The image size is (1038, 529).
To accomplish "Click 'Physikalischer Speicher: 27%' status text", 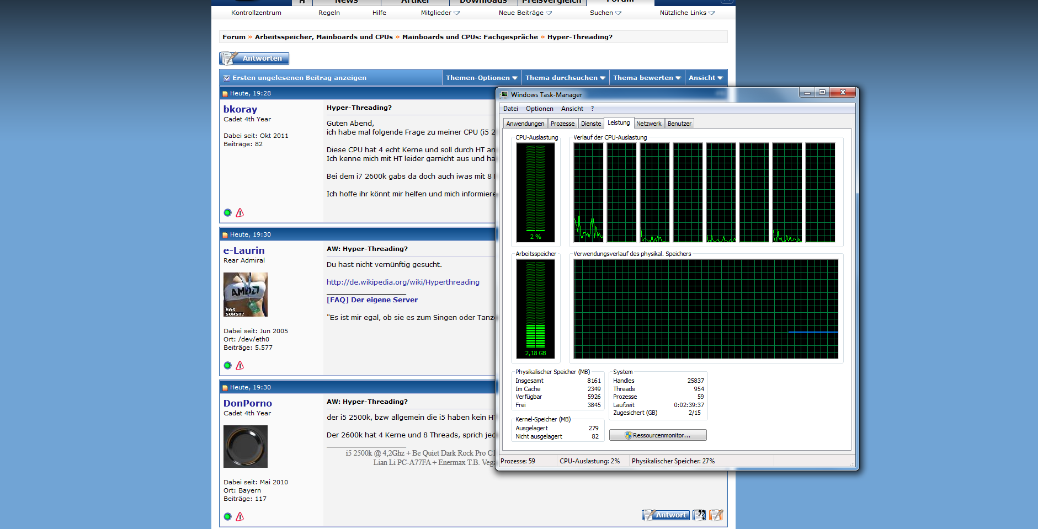I will 673,461.
